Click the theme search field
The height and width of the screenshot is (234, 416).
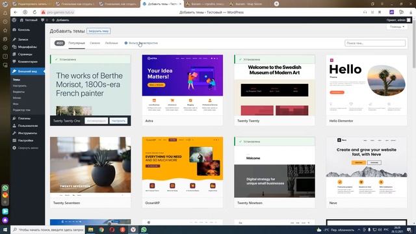(375, 43)
